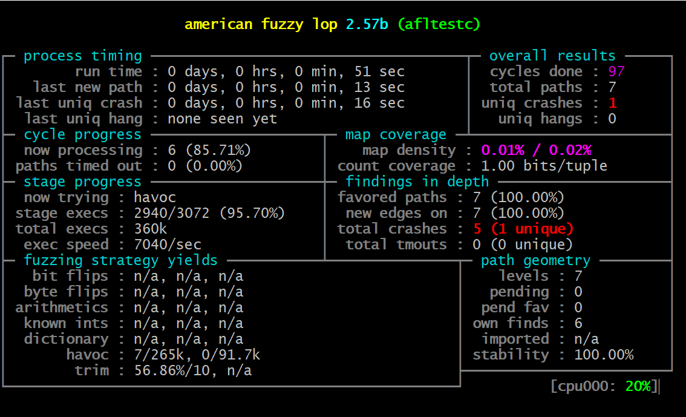686x417 pixels.
Task: Select the 'favored paths' row
Action: click(x=451, y=198)
